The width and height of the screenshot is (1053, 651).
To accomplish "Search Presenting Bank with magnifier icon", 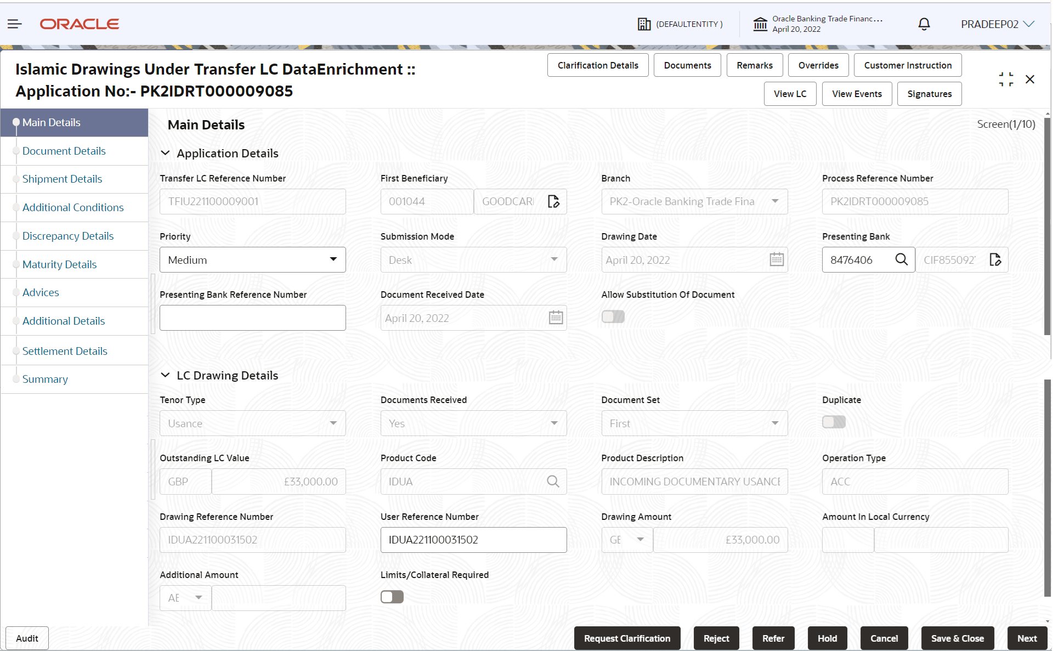I will [x=901, y=259].
